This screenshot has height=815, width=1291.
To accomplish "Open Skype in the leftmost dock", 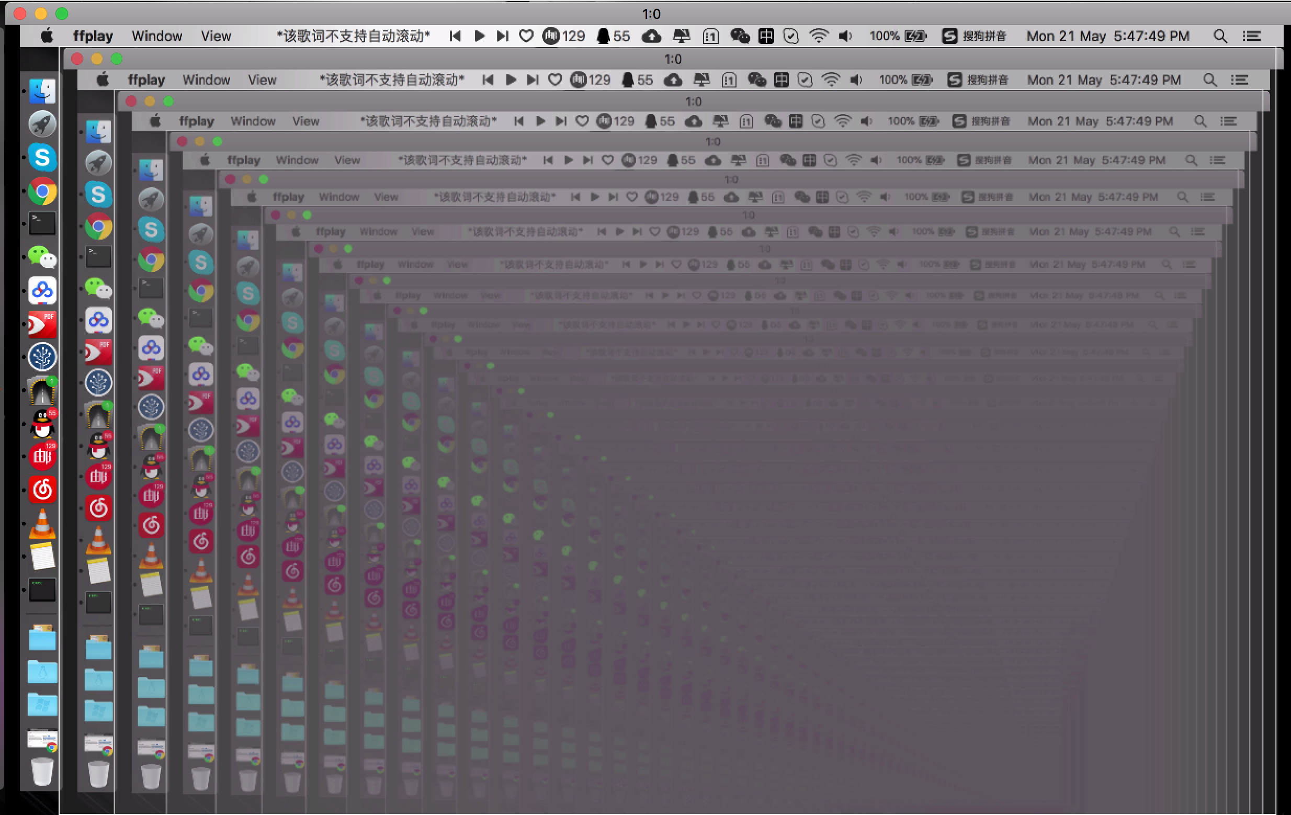I will [42, 157].
